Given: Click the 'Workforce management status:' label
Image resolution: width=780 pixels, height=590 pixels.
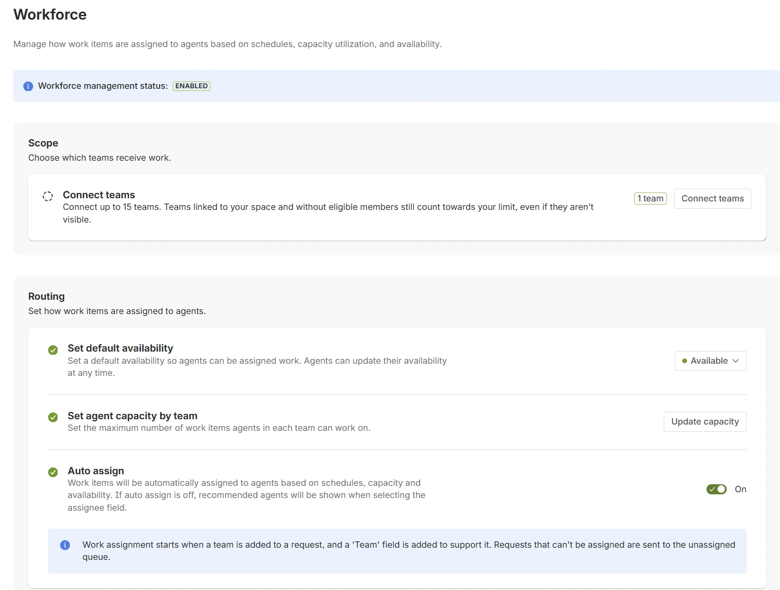Looking at the screenshot, I should (x=103, y=86).
